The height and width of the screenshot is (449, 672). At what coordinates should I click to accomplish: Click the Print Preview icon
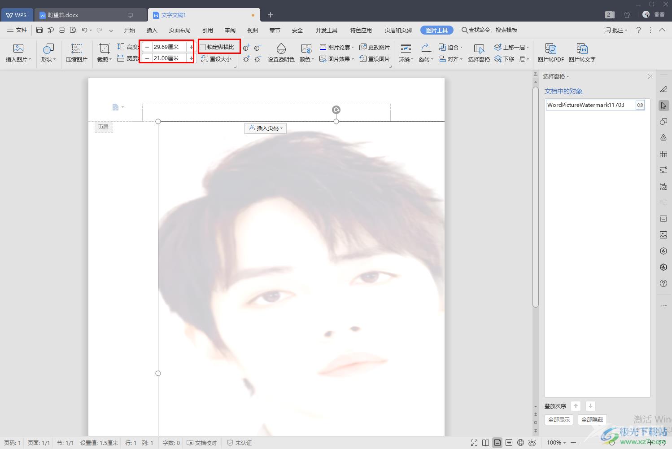(x=73, y=30)
